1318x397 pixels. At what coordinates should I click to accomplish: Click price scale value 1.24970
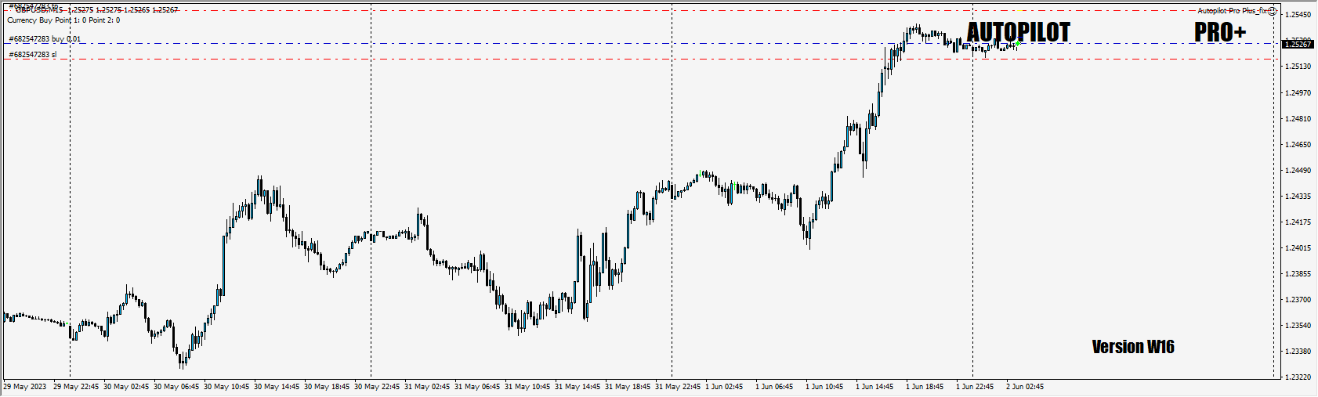click(x=1299, y=93)
